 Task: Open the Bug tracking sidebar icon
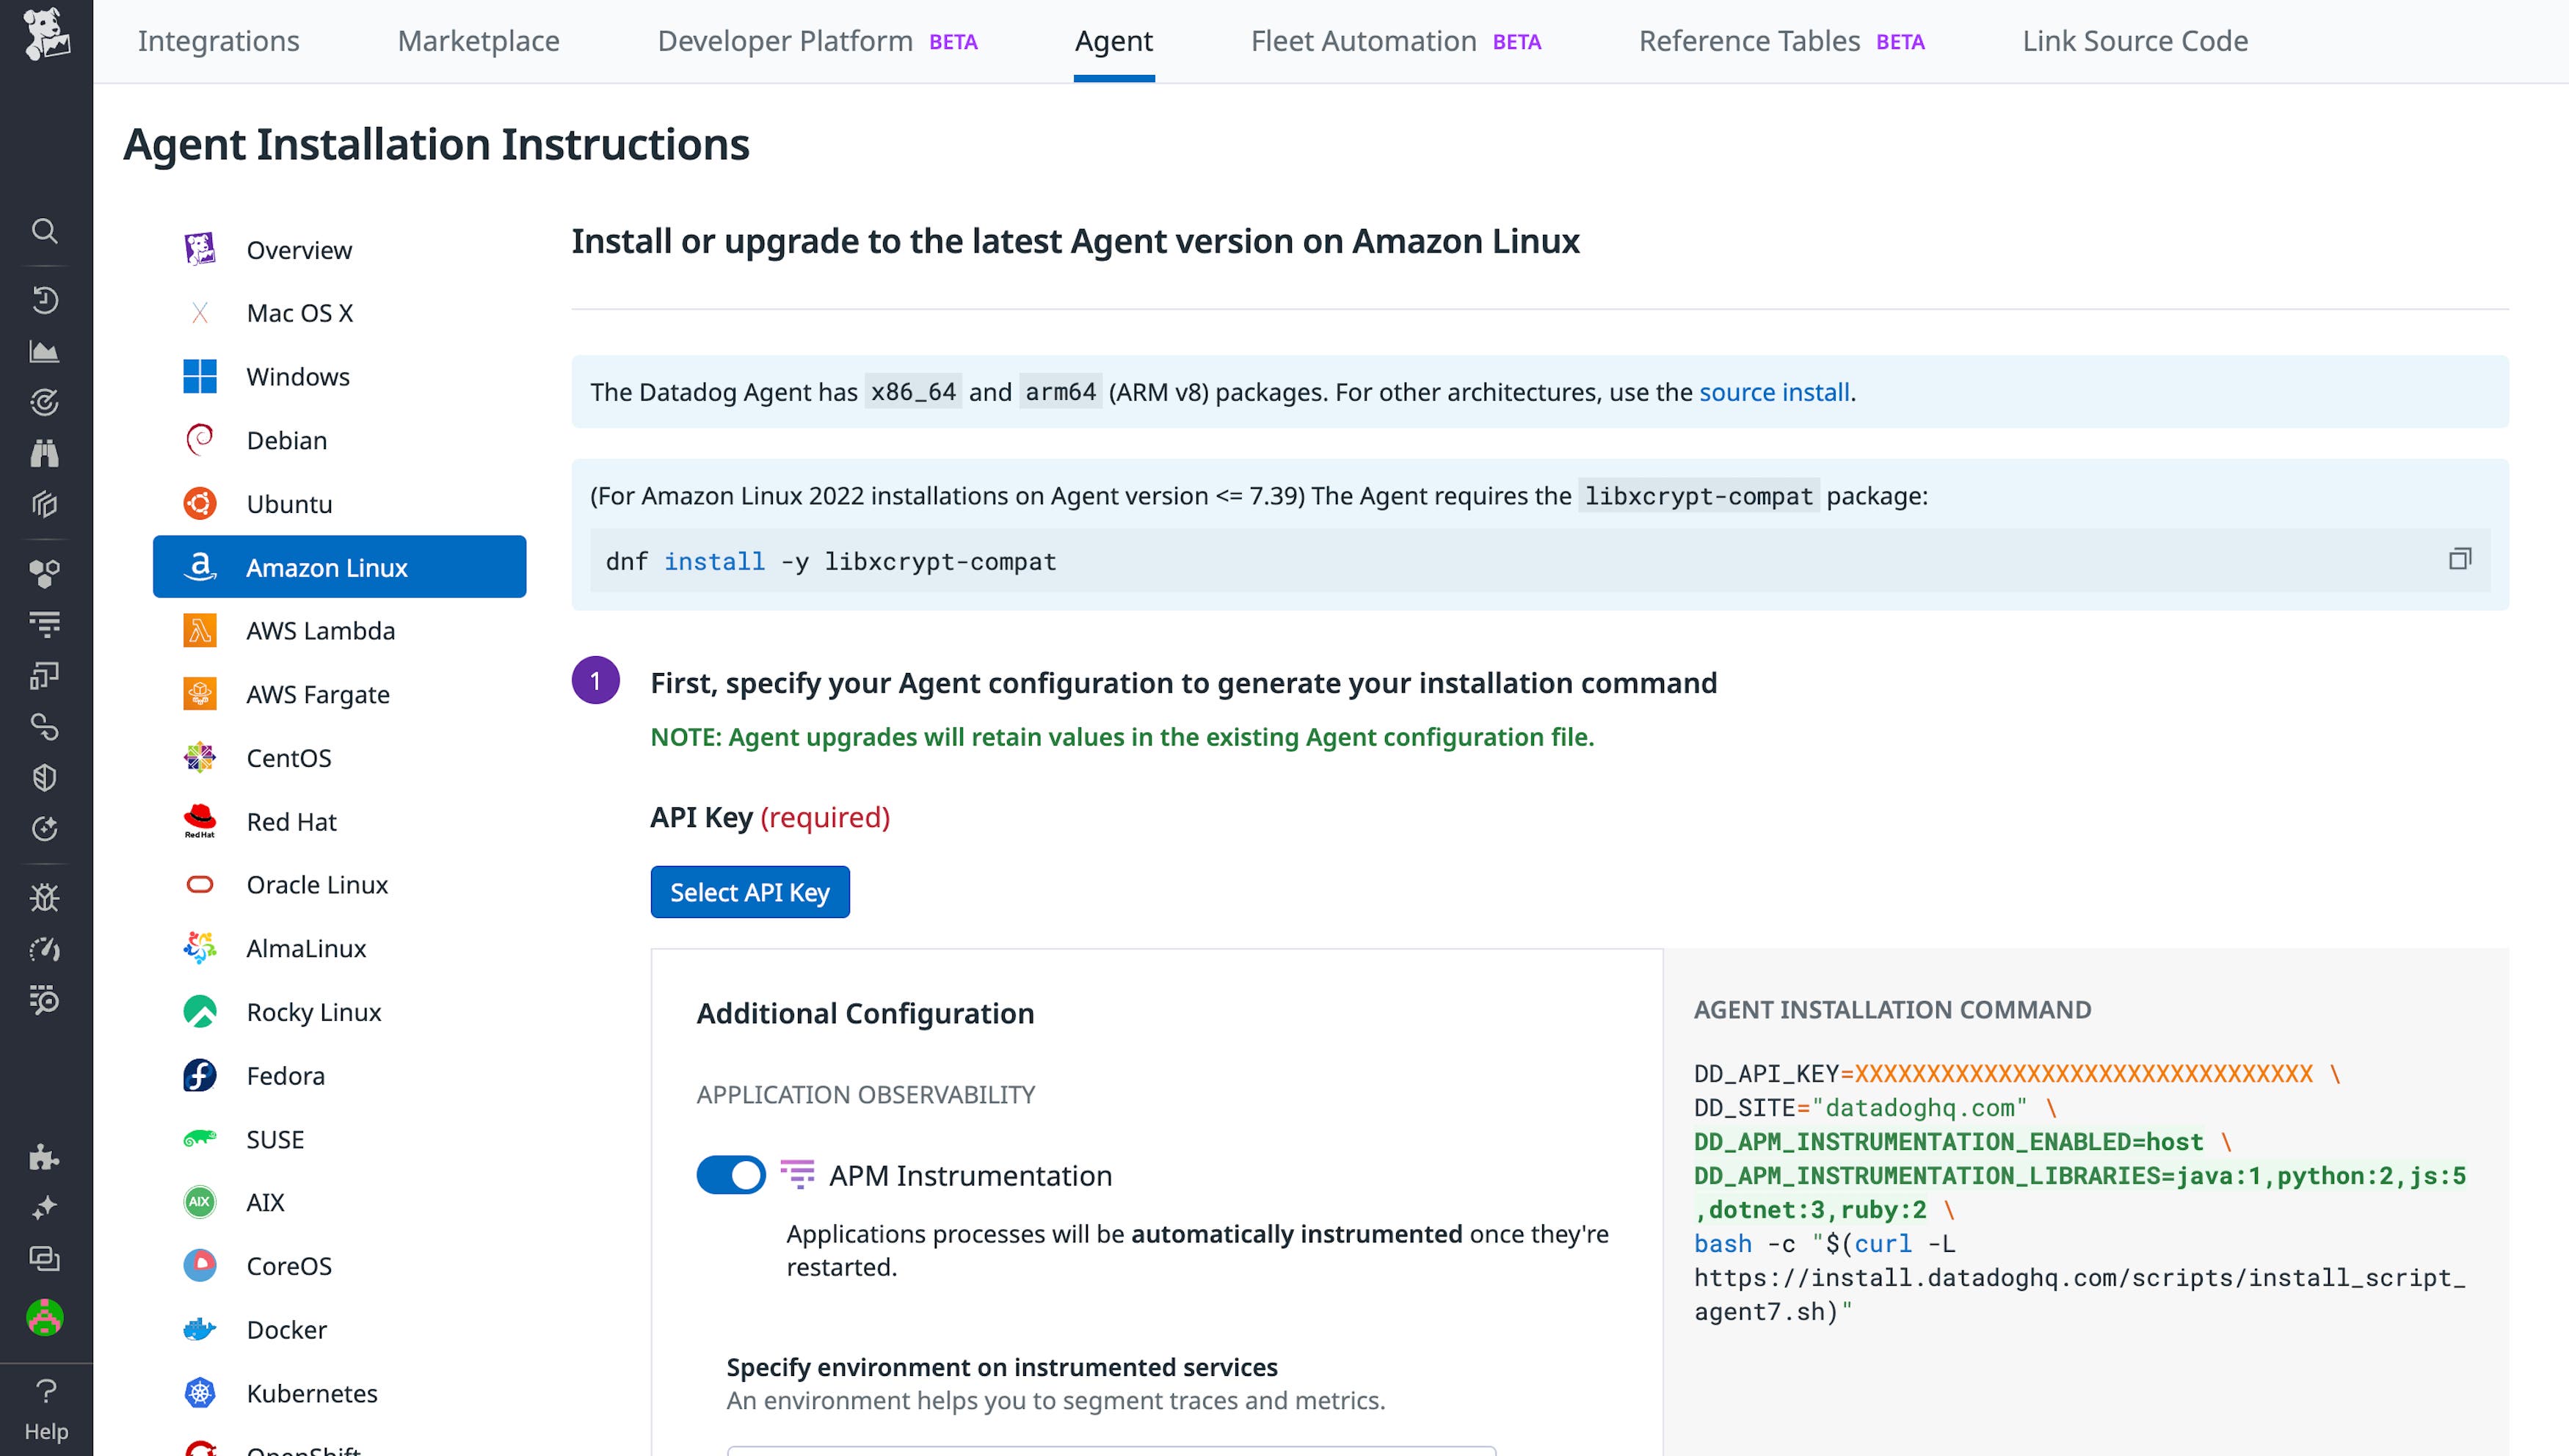44,897
